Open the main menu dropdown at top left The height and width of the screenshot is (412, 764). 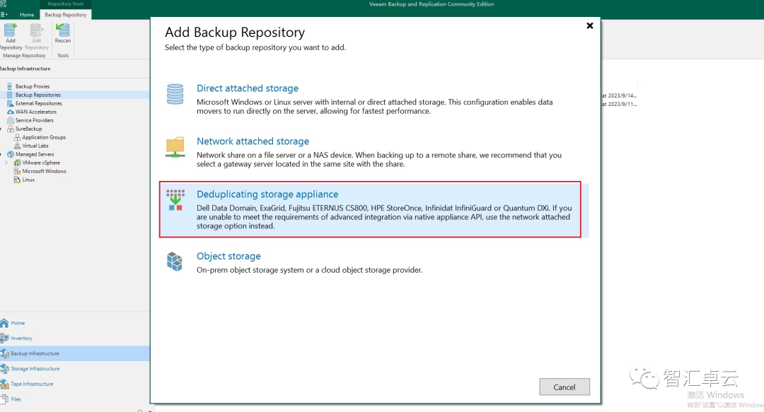(5, 14)
